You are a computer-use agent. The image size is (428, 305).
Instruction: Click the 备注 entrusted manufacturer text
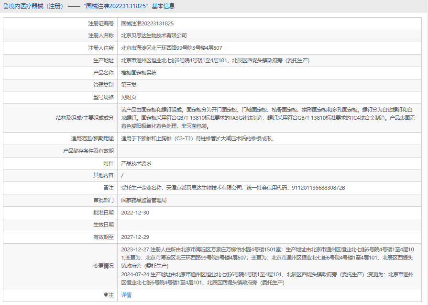pos(233,188)
